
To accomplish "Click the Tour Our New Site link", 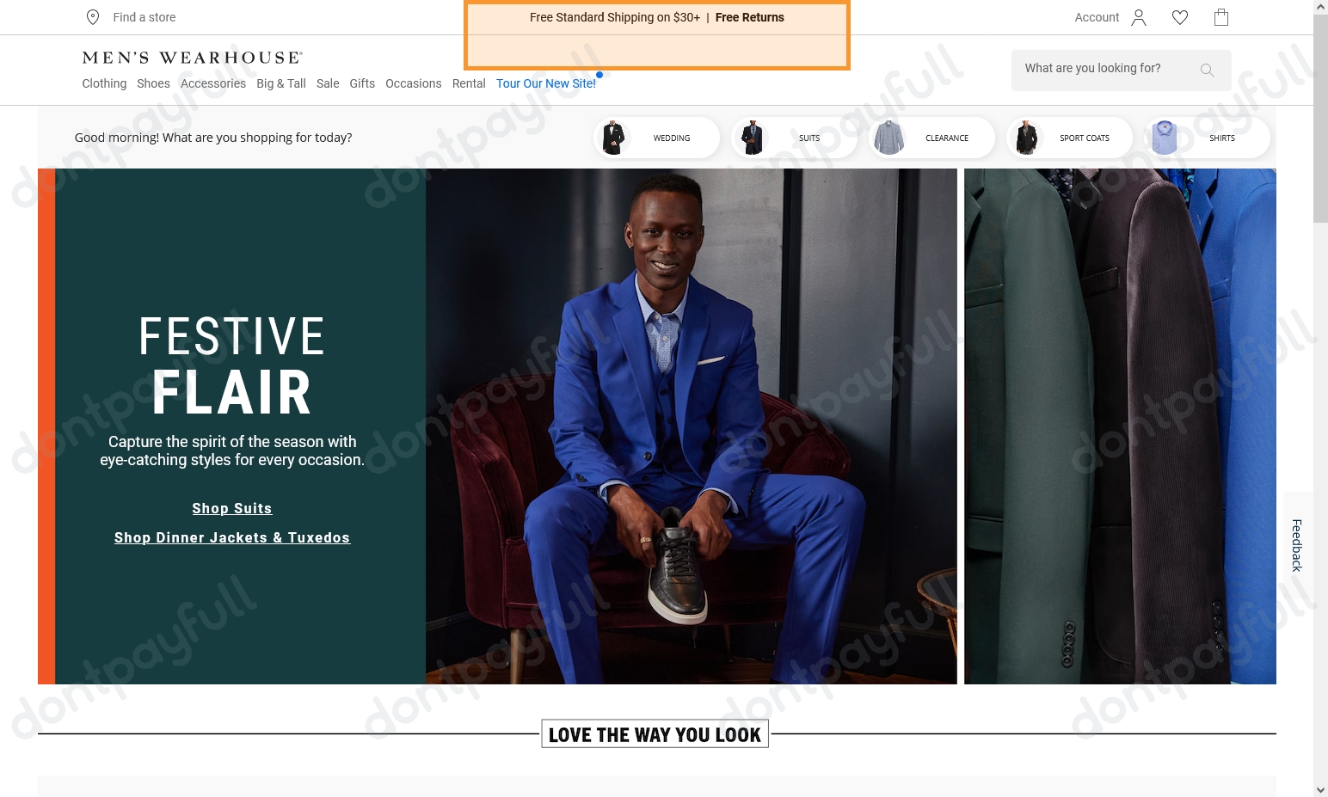I will pos(545,83).
